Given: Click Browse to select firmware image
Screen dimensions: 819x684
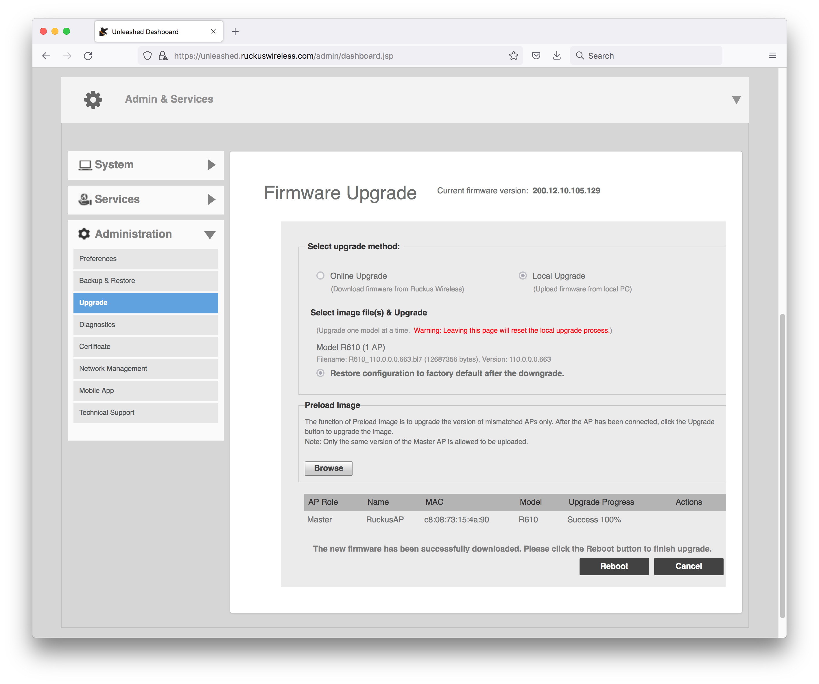Looking at the screenshot, I should (328, 468).
